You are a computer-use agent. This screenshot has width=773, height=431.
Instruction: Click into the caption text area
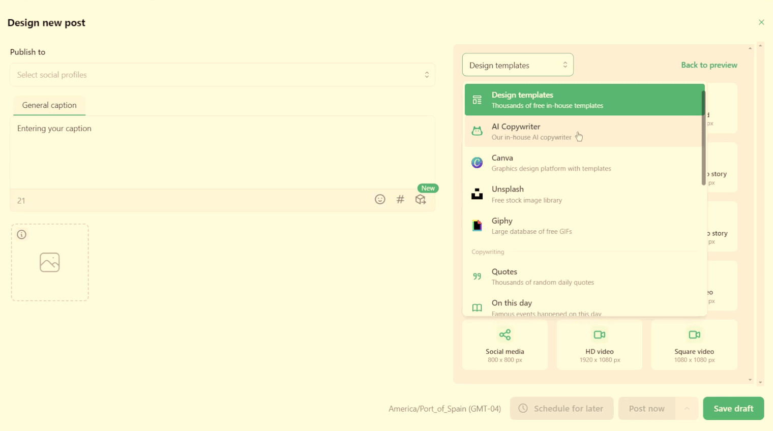click(222, 152)
